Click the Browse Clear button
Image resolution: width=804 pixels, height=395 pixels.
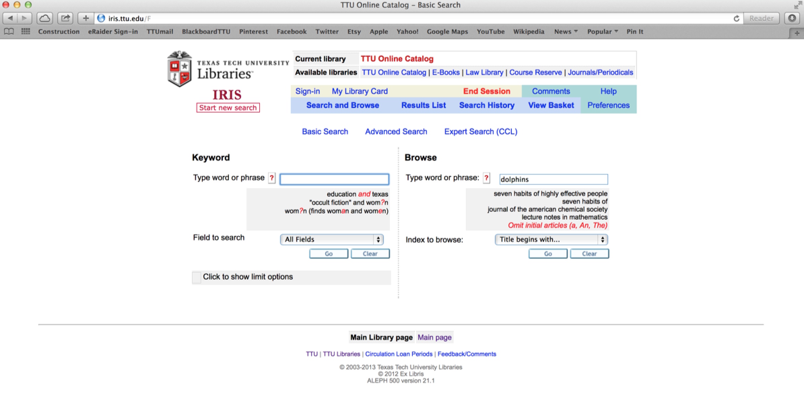coord(589,254)
